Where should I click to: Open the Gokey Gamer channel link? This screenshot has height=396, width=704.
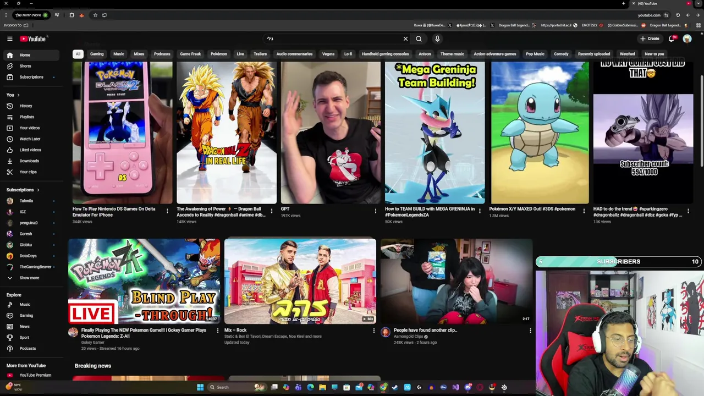coord(92,342)
